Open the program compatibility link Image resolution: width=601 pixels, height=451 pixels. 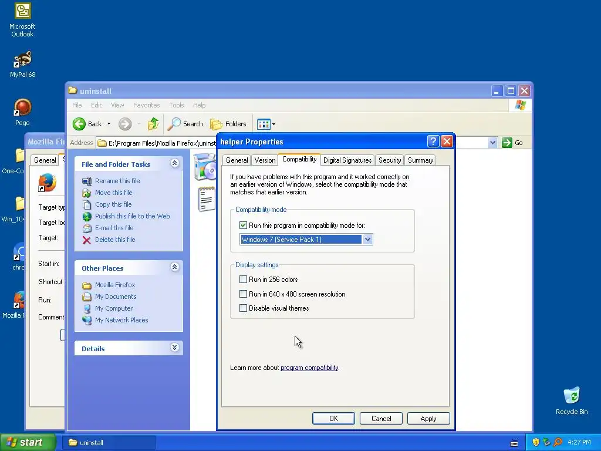coord(309,368)
